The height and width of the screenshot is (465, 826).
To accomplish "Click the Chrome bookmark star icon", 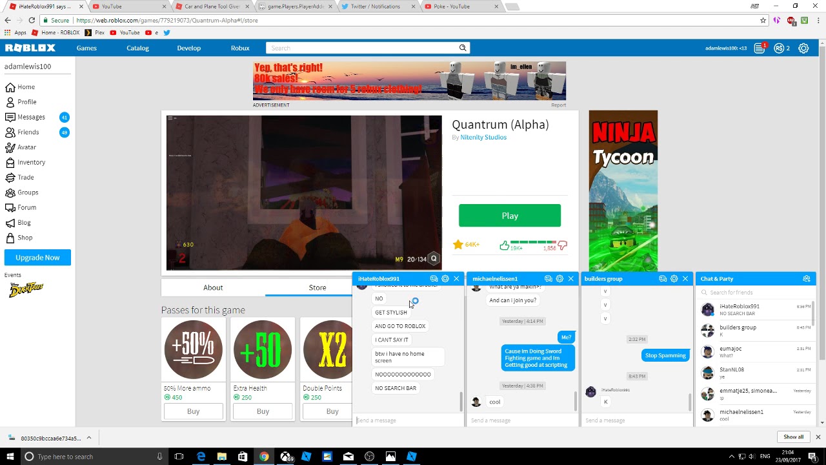I will (x=763, y=20).
